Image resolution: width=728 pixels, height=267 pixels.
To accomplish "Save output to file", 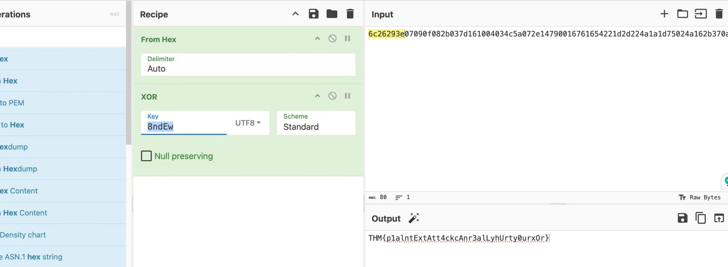I will (682, 218).
